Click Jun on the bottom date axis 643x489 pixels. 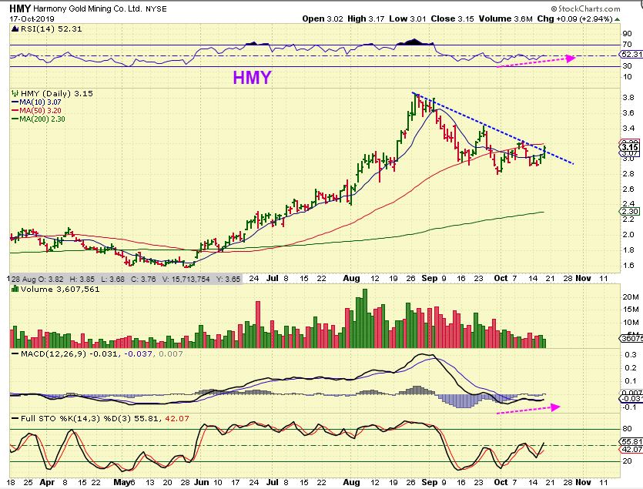(x=201, y=482)
